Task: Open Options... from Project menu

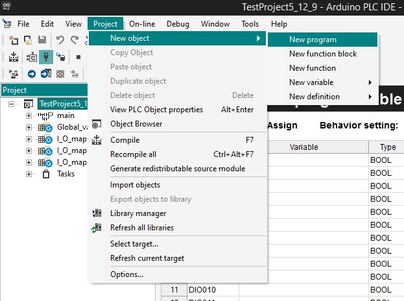Action: point(178,274)
